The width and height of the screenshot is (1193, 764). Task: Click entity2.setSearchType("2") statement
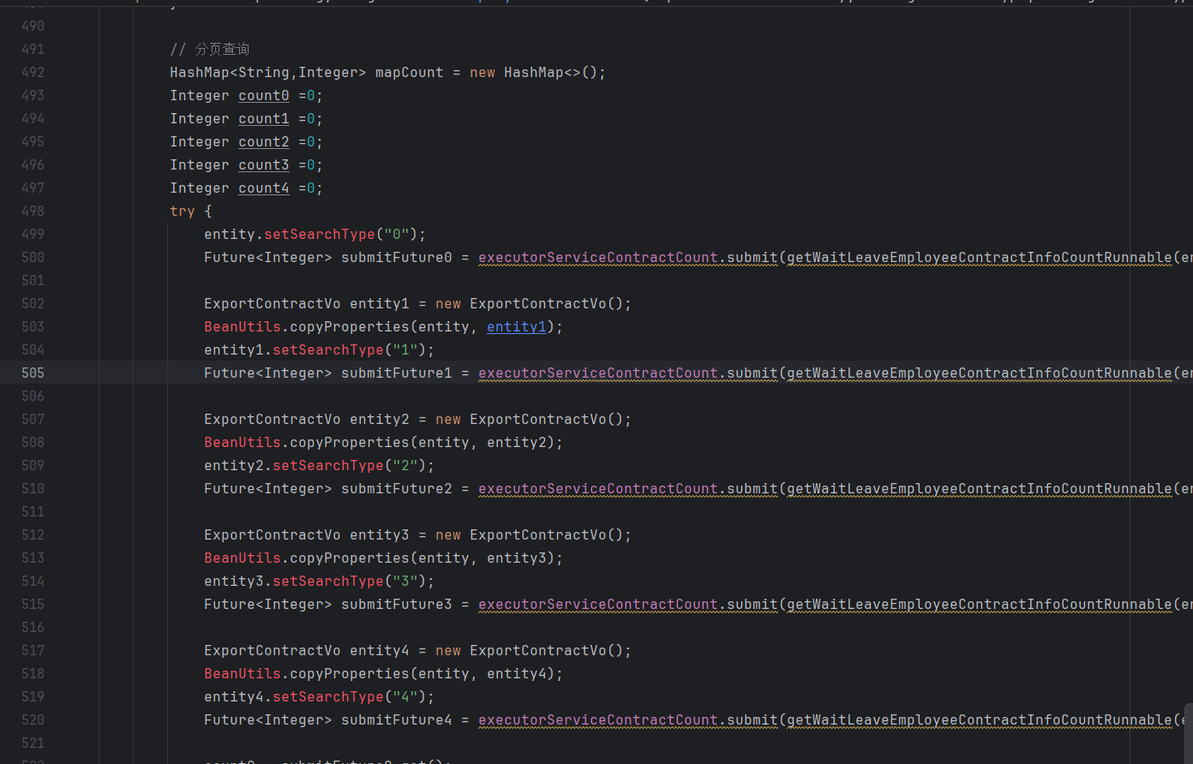[x=320, y=465]
